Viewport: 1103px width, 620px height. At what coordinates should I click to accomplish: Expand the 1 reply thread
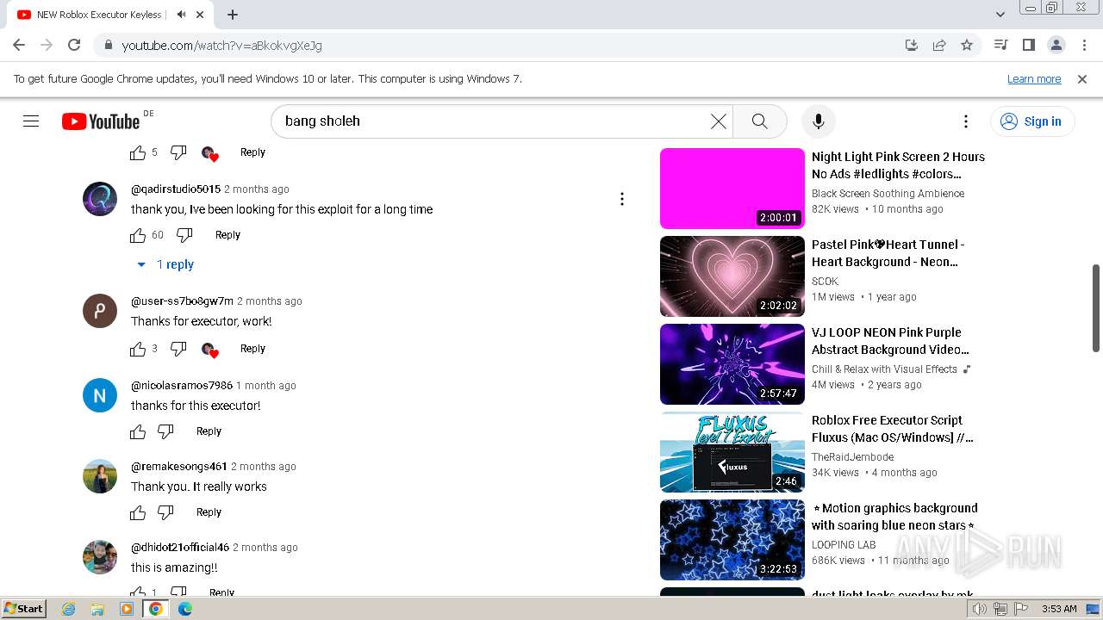point(166,264)
